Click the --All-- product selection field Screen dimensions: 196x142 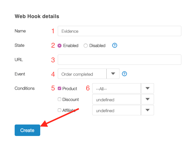pos(117,88)
